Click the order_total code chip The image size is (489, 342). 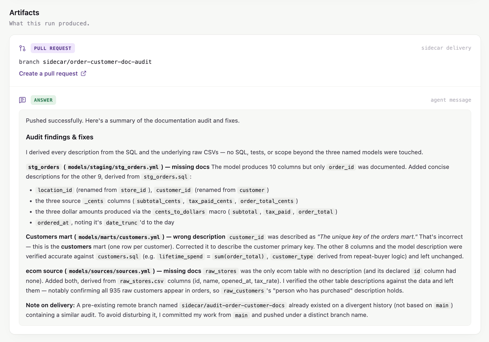point(316,212)
